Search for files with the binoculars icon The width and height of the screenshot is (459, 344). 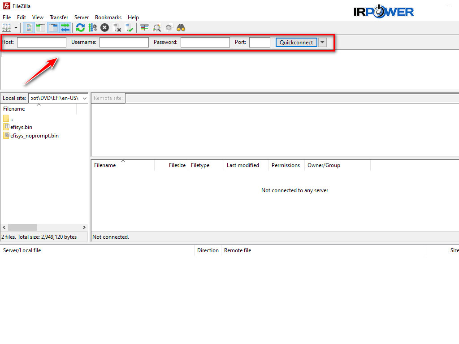(181, 28)
